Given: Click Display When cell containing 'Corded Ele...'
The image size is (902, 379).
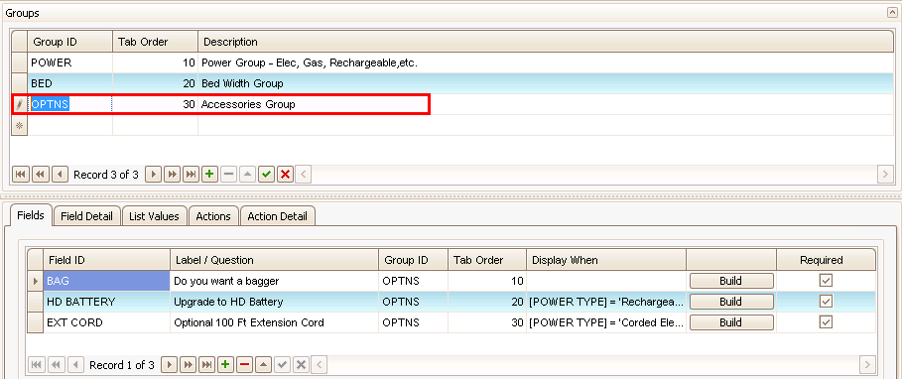Looking at the screenshot, I should (x=606, y=322).
